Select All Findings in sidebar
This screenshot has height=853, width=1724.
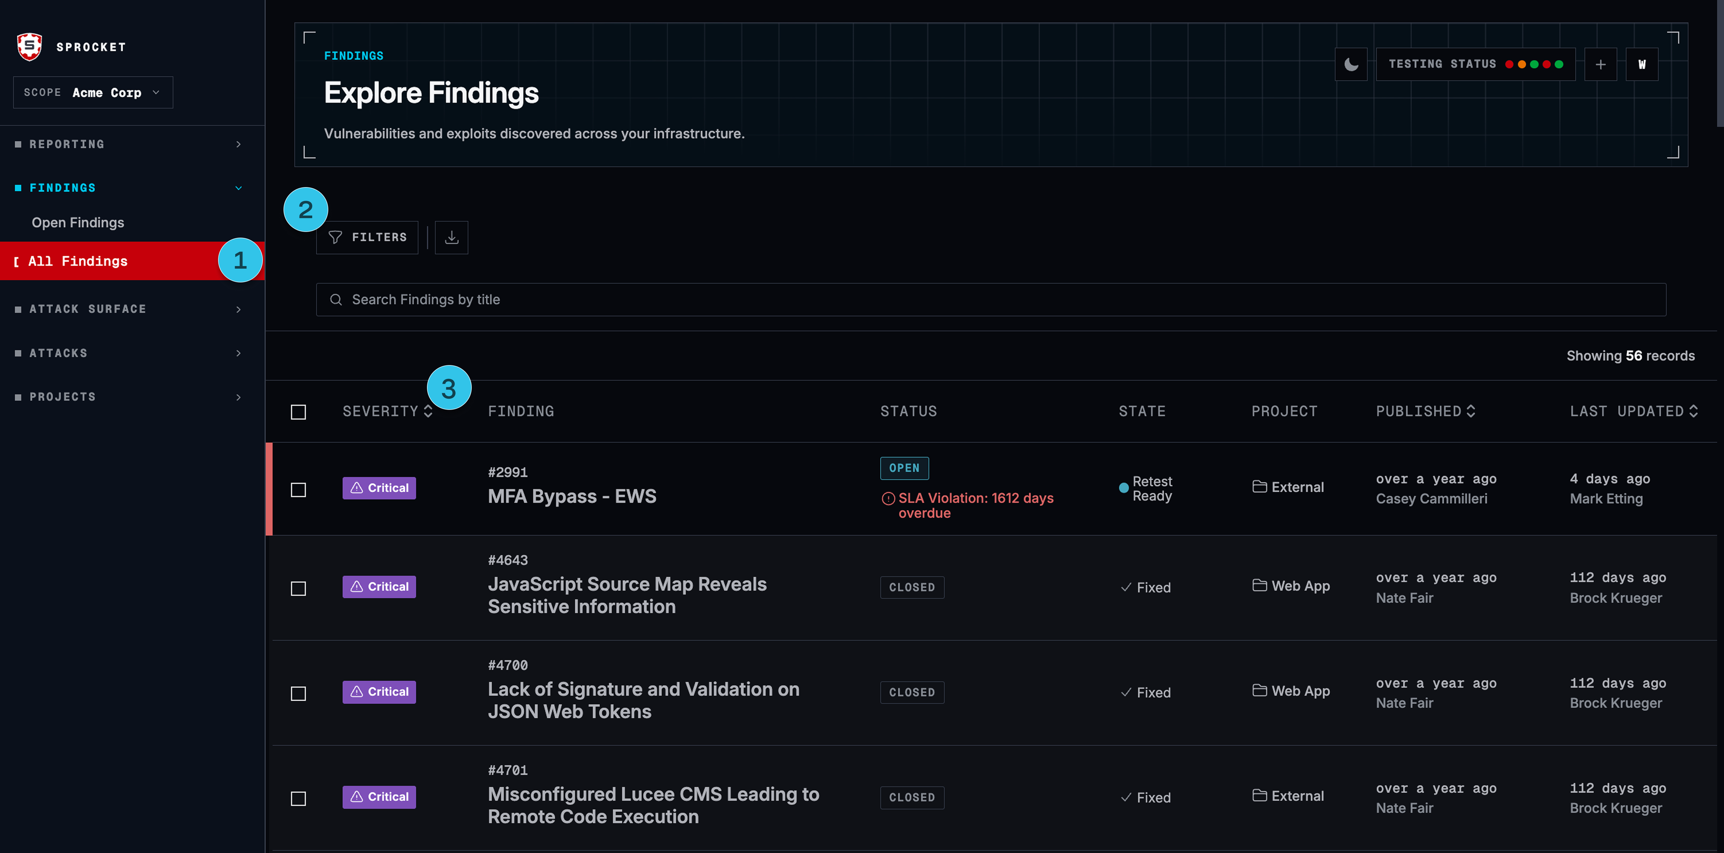pos(133,261)
